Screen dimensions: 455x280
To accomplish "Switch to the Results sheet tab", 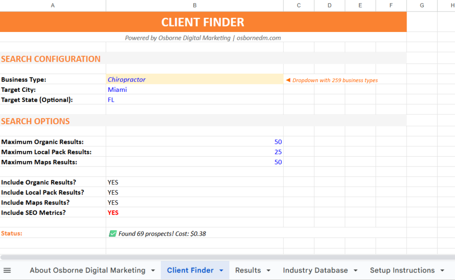I will (247, 270).
